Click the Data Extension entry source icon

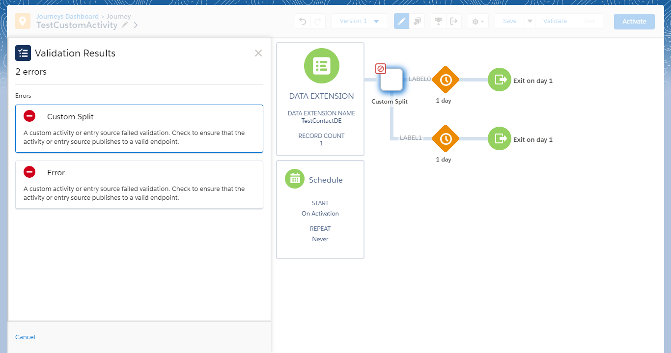321,65
